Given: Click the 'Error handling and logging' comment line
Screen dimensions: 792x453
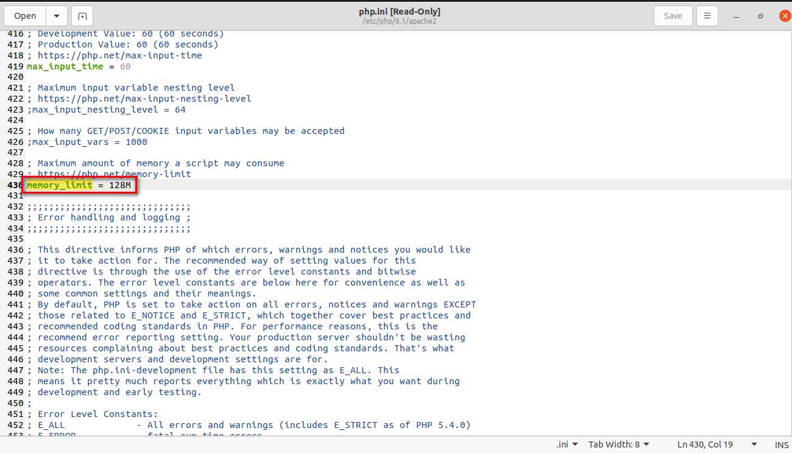Looking at the screenshot, I should [108, 217].
